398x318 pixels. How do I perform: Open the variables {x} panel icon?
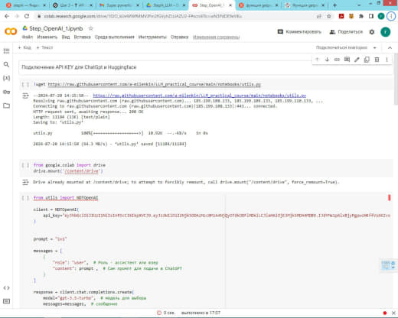[x=7, y=78]
